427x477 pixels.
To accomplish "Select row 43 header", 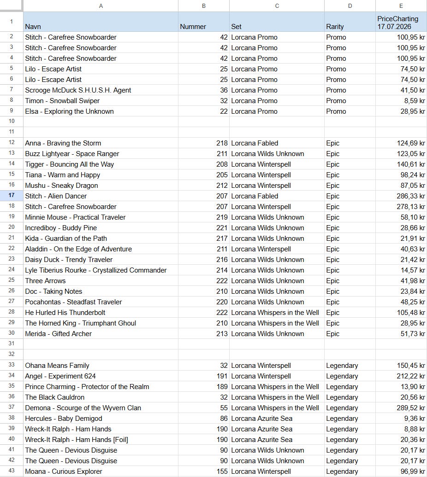I will coord(11,471).
